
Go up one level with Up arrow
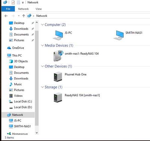[24, 16]
